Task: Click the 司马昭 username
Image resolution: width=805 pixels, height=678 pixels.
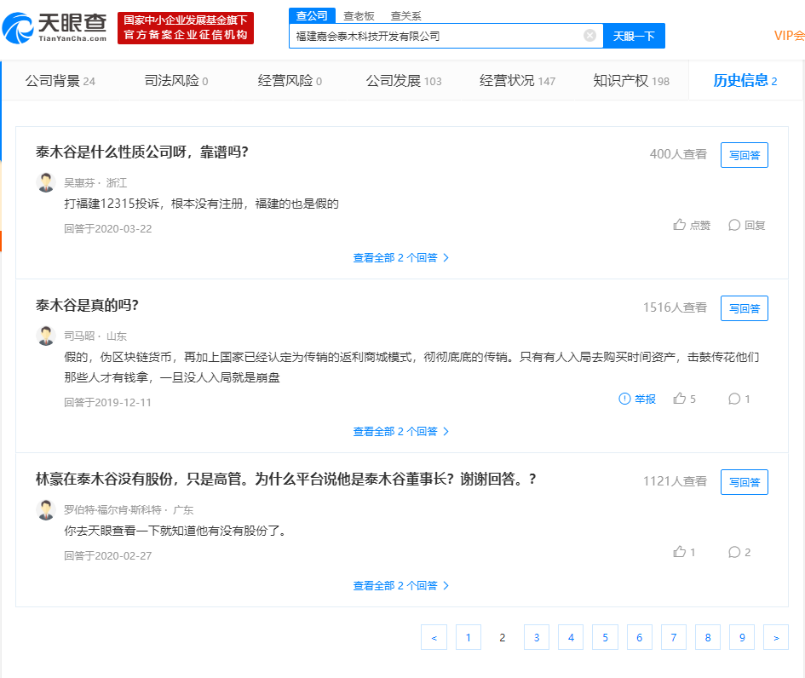Action: pyautogui.click(x=79, y=336)
